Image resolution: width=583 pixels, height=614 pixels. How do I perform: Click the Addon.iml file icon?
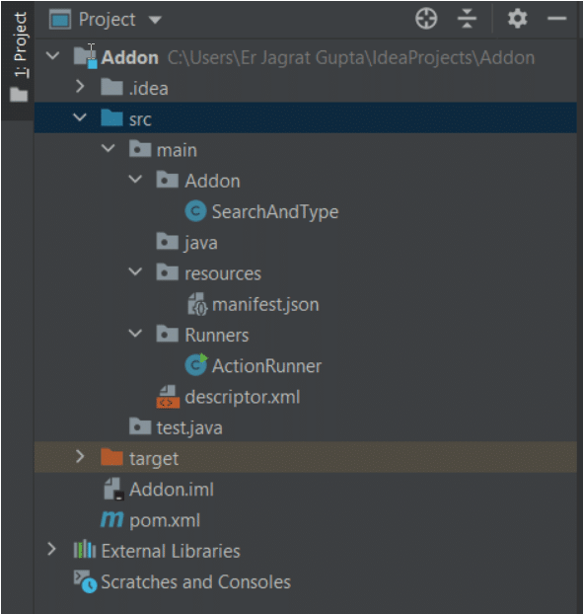(x=113, y=489)
